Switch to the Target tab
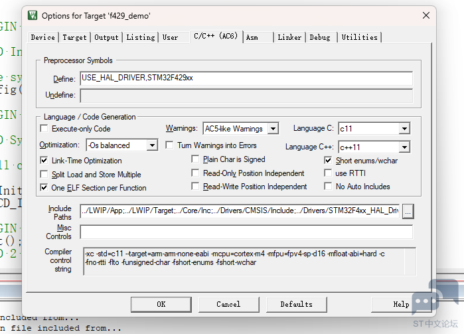The height and width of the screenshot is (334, 464). (74, 38)
